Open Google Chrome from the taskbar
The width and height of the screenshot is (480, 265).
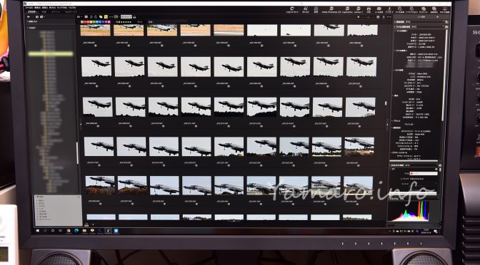coord(69,231)
